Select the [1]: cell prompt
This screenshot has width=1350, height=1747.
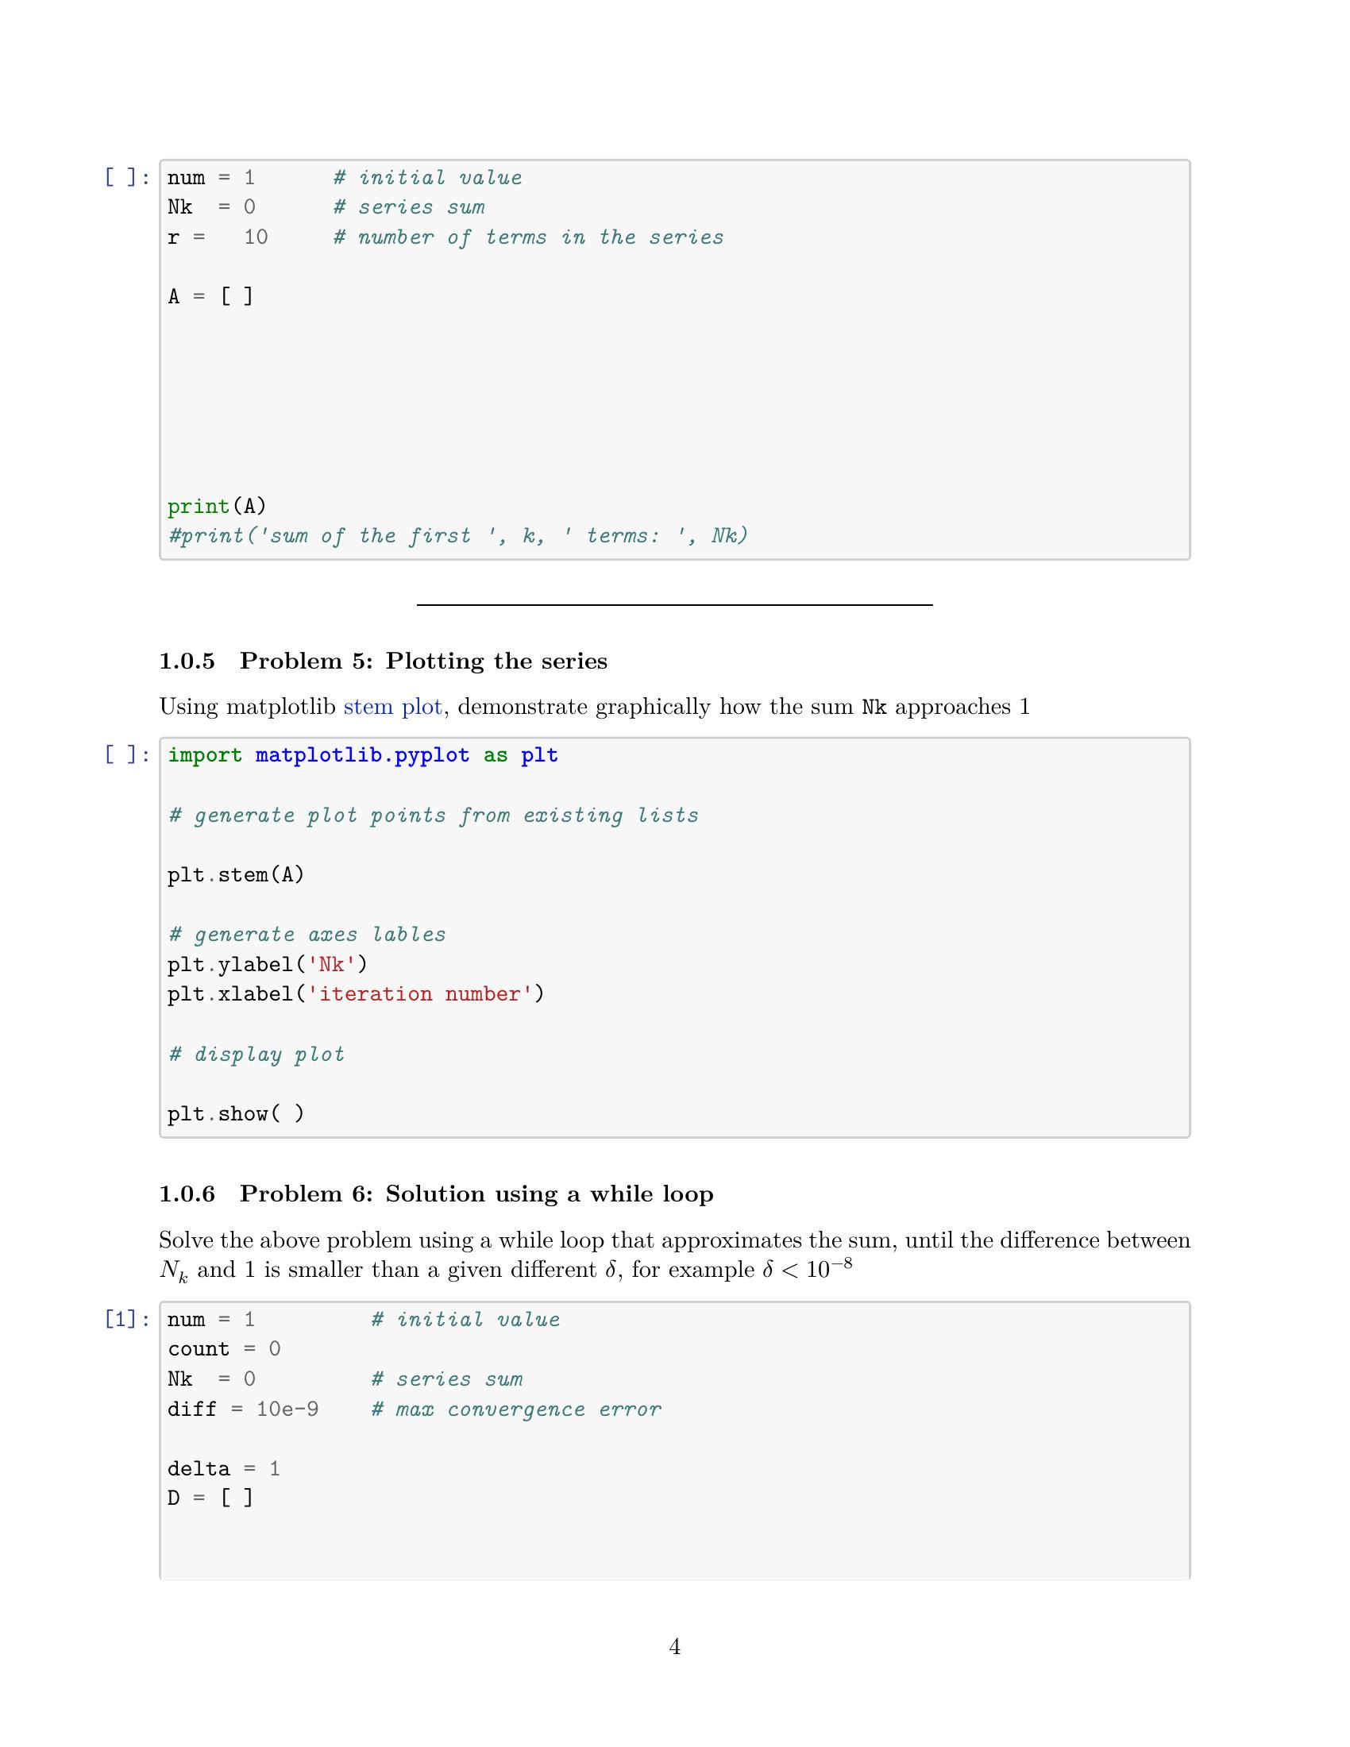(x=126, y=1319)
